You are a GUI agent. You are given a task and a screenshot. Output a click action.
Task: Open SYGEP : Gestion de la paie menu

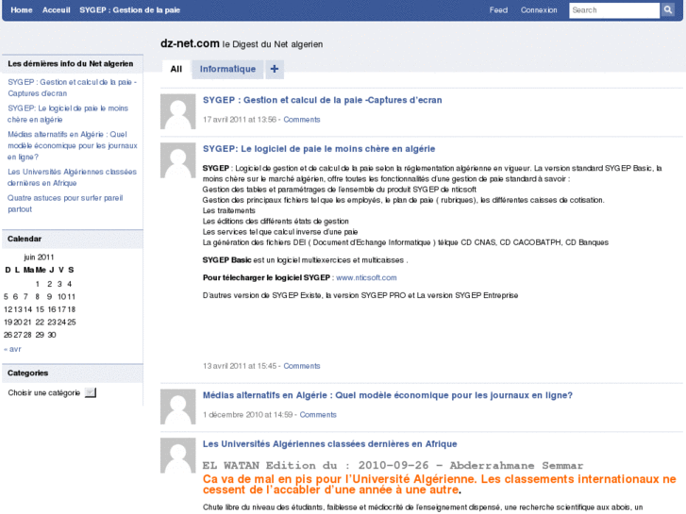click(x=130, y=10)
